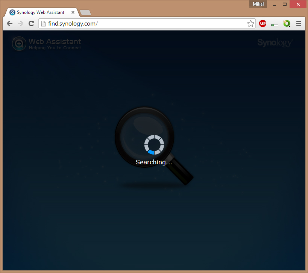Image resolution: width=308 pixels, height=273 pixels.
Task: Open a new browser tab
Action: (85, 12)
